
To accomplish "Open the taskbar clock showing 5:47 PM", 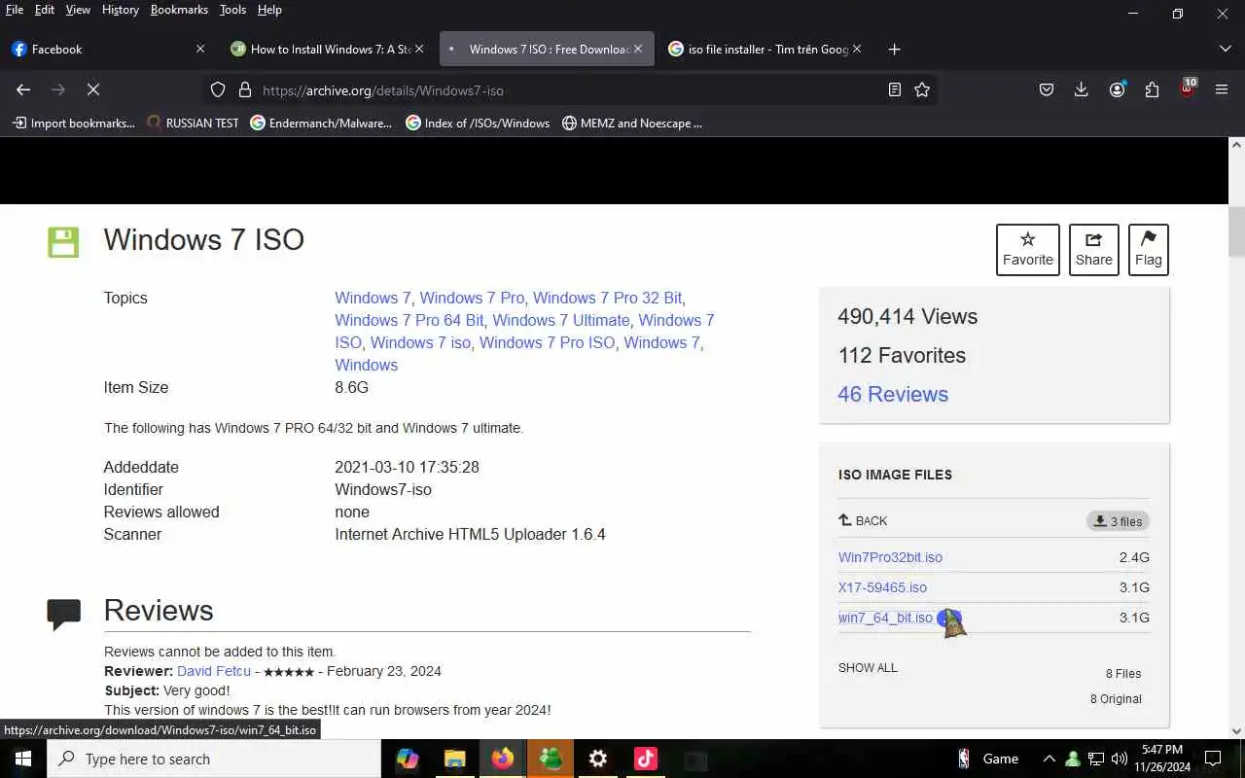I will pos(1162,759).
